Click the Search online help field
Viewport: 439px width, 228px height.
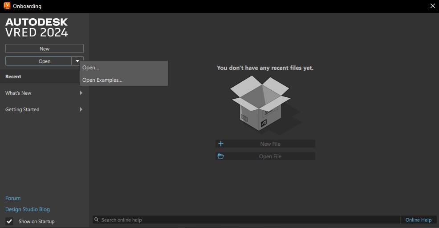(246, 220)
